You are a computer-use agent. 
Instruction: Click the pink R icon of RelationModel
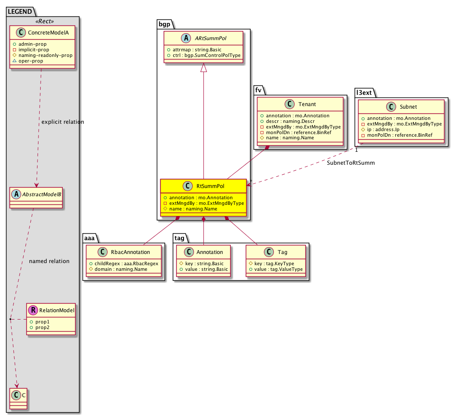coord(32,310)
